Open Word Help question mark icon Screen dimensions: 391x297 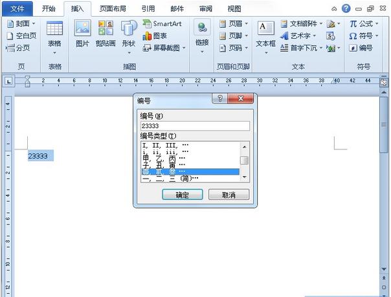346,8
